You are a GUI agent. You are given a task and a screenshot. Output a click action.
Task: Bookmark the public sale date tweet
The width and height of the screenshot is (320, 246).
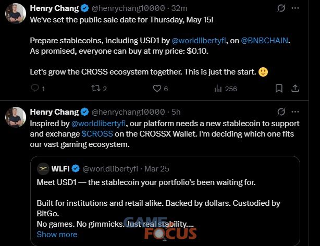[279, 89]
